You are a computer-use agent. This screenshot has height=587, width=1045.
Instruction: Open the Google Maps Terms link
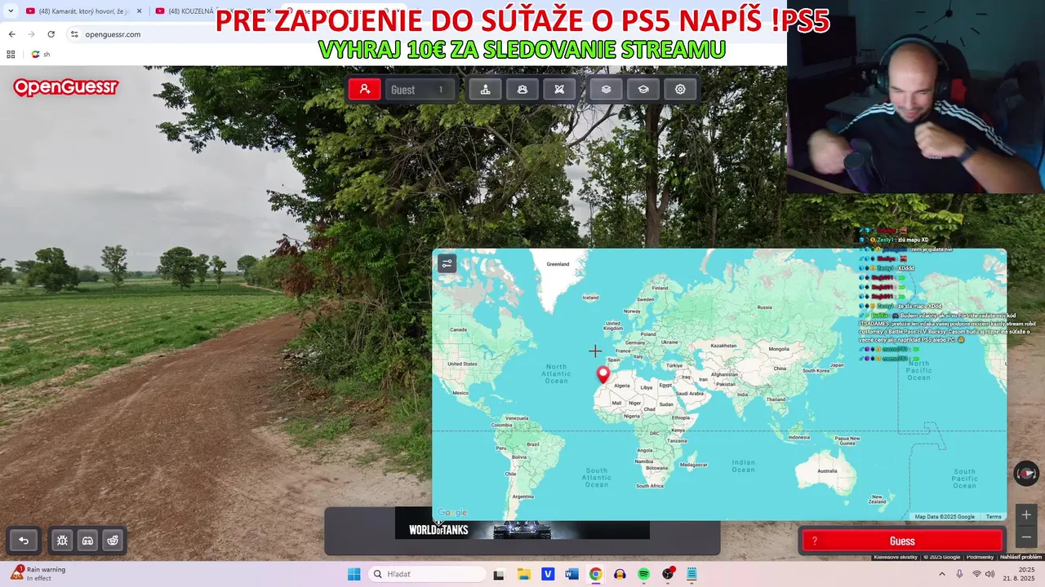point(994,517)
